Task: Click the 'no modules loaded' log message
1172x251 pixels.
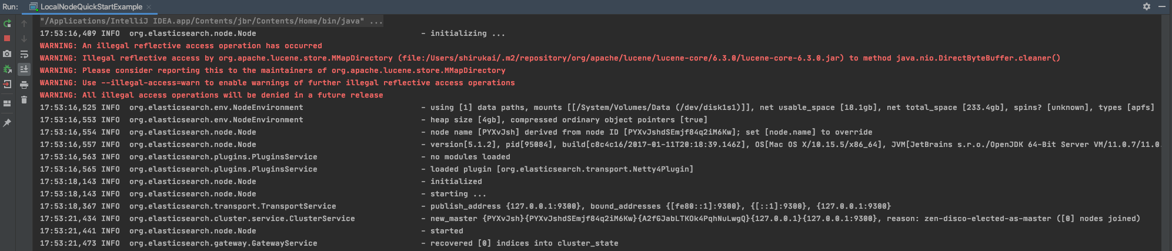Action: pyautogui.click(x=470, y=157)
